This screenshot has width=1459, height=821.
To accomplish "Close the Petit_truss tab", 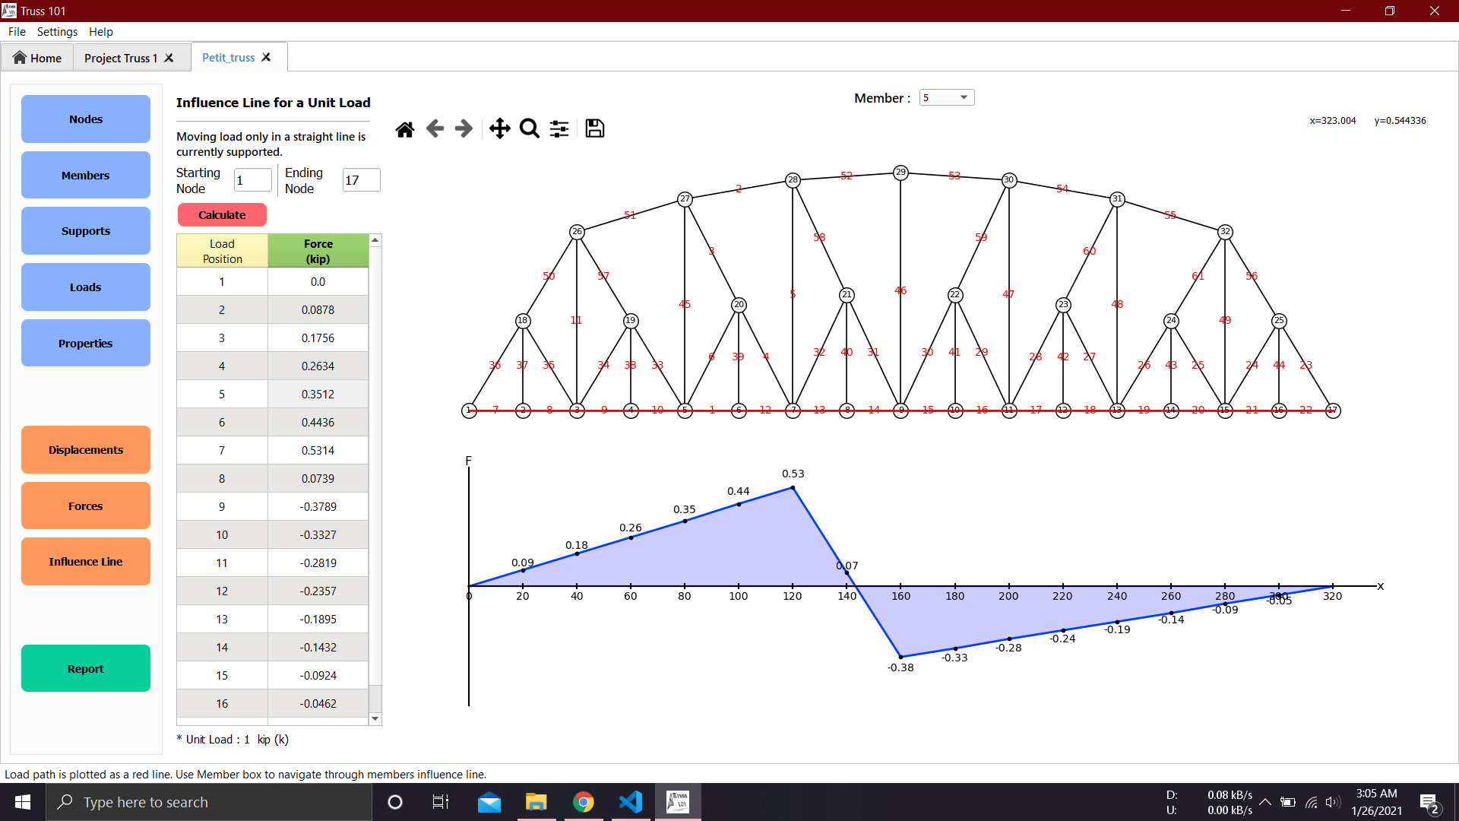I will [267, 58].
